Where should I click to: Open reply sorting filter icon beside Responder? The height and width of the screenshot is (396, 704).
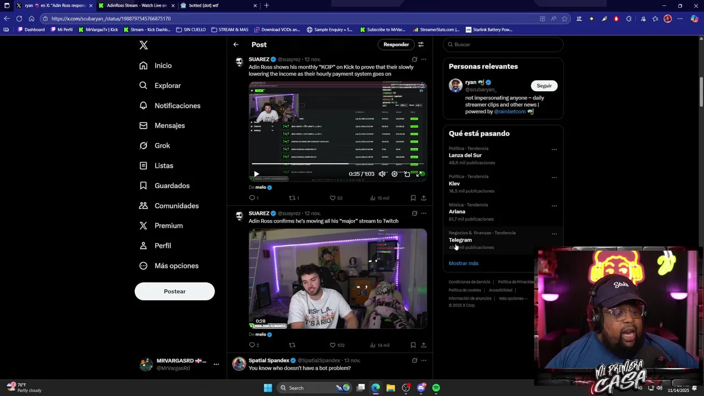[421, 45]
